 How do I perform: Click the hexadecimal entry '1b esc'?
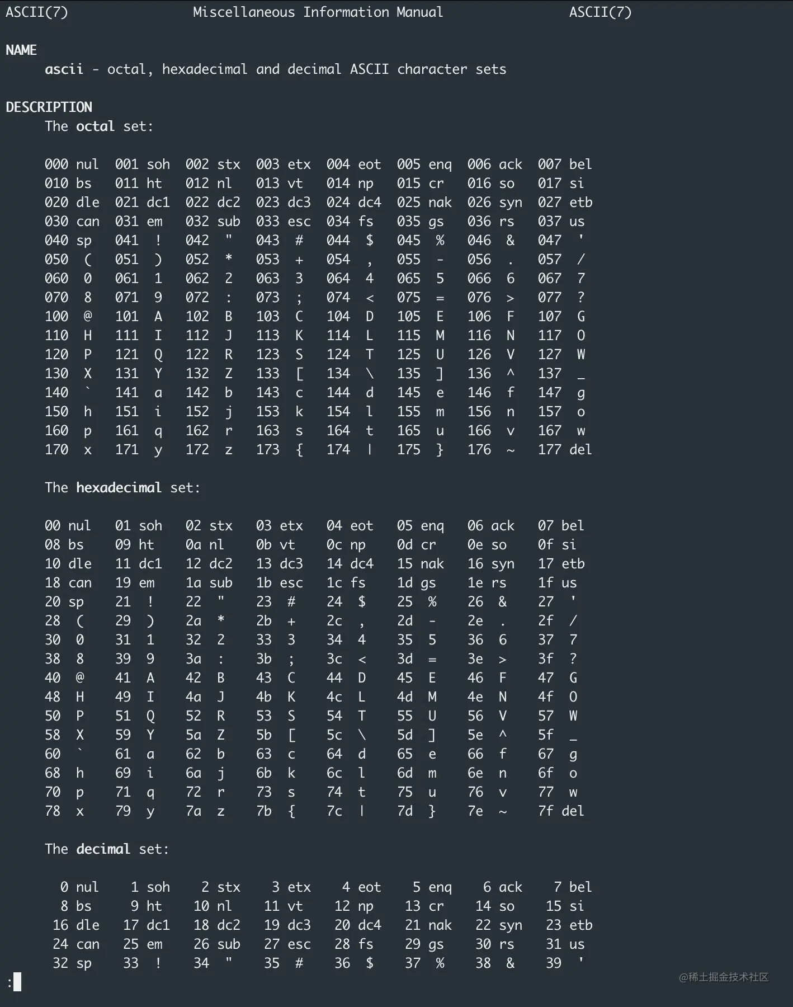coord(279,583)
